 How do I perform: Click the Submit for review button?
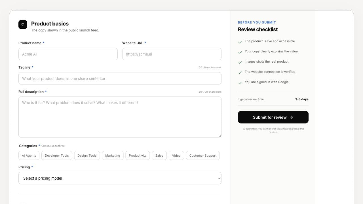point(273,117)
